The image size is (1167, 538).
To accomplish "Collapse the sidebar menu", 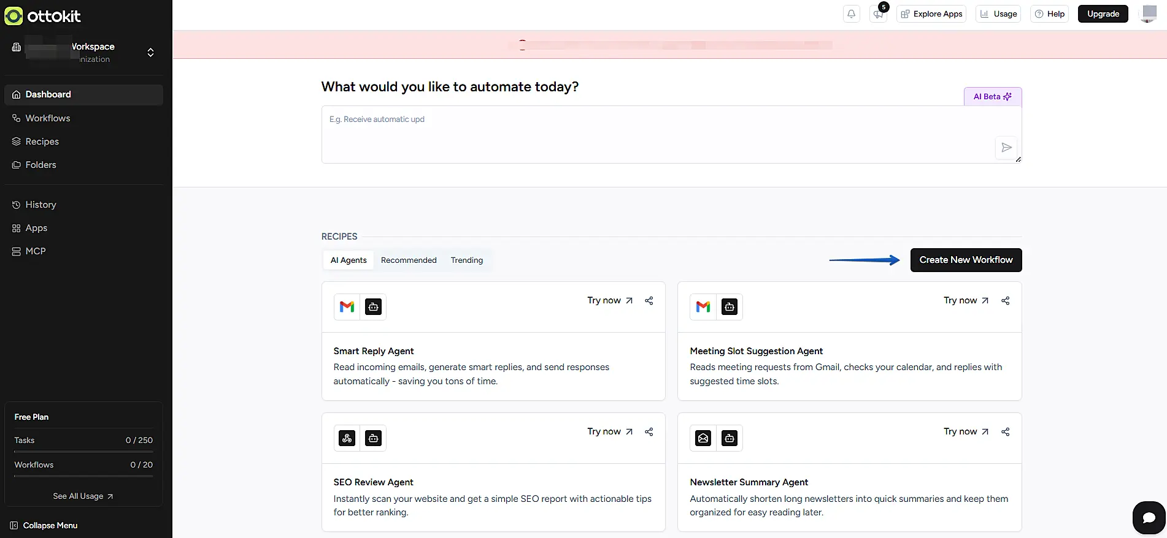I will tap(44, 525).
